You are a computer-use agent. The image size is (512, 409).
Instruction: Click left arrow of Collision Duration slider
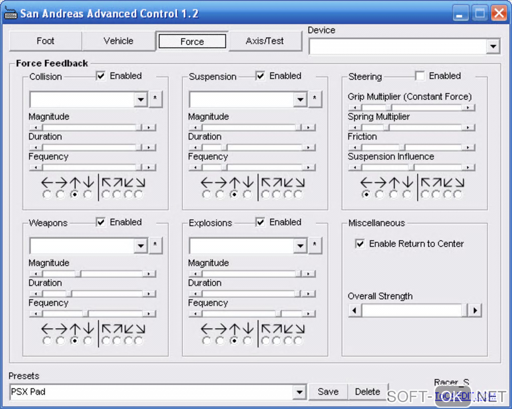click(36, 147)
